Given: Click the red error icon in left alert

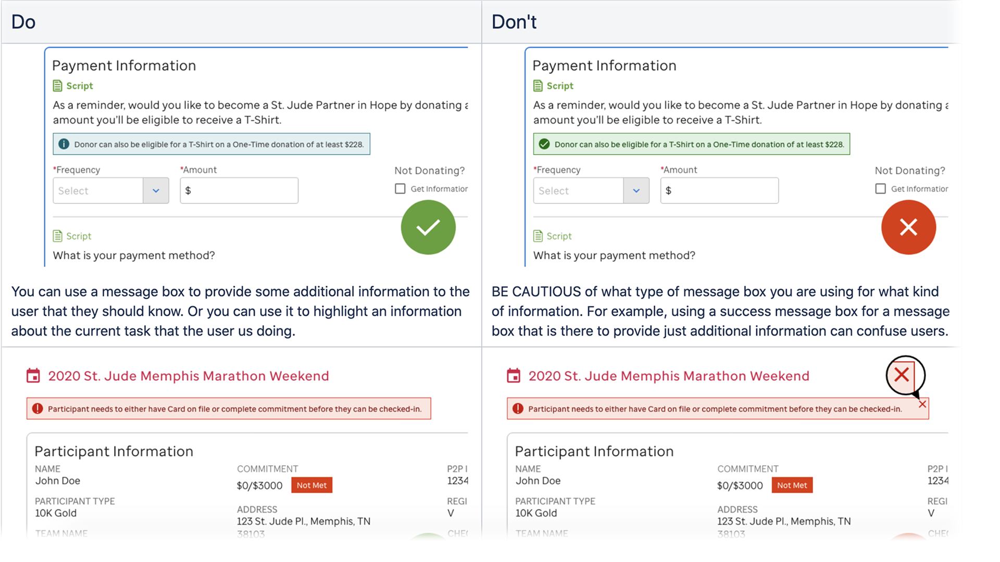Looking at the screenshot, I should click(x=37, y=409).
